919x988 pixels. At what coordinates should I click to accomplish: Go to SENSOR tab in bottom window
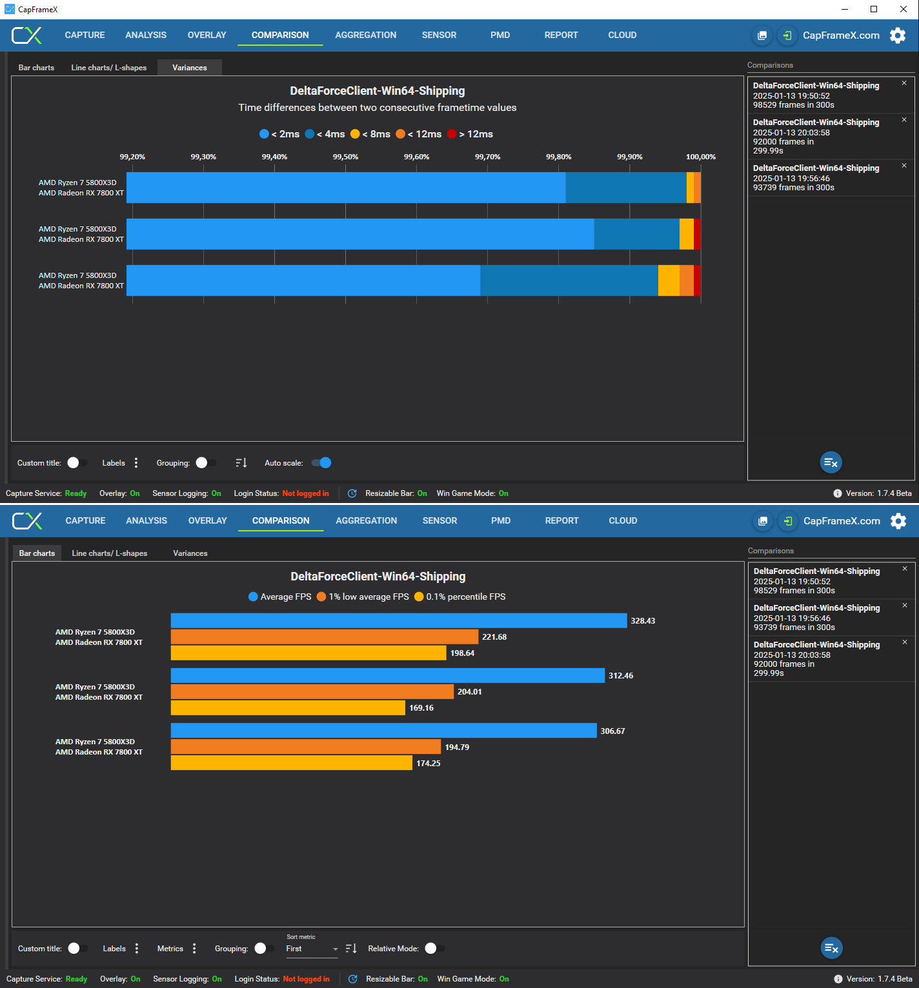click(x=440, y=521)
